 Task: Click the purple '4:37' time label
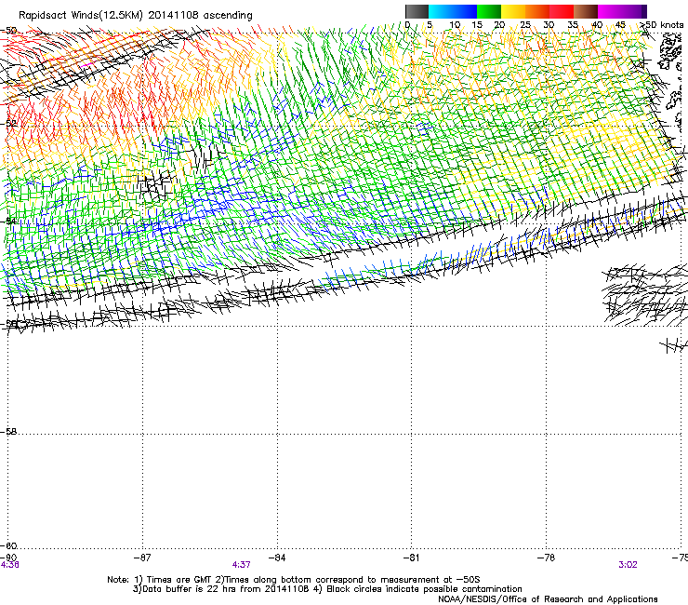[242, 565]
